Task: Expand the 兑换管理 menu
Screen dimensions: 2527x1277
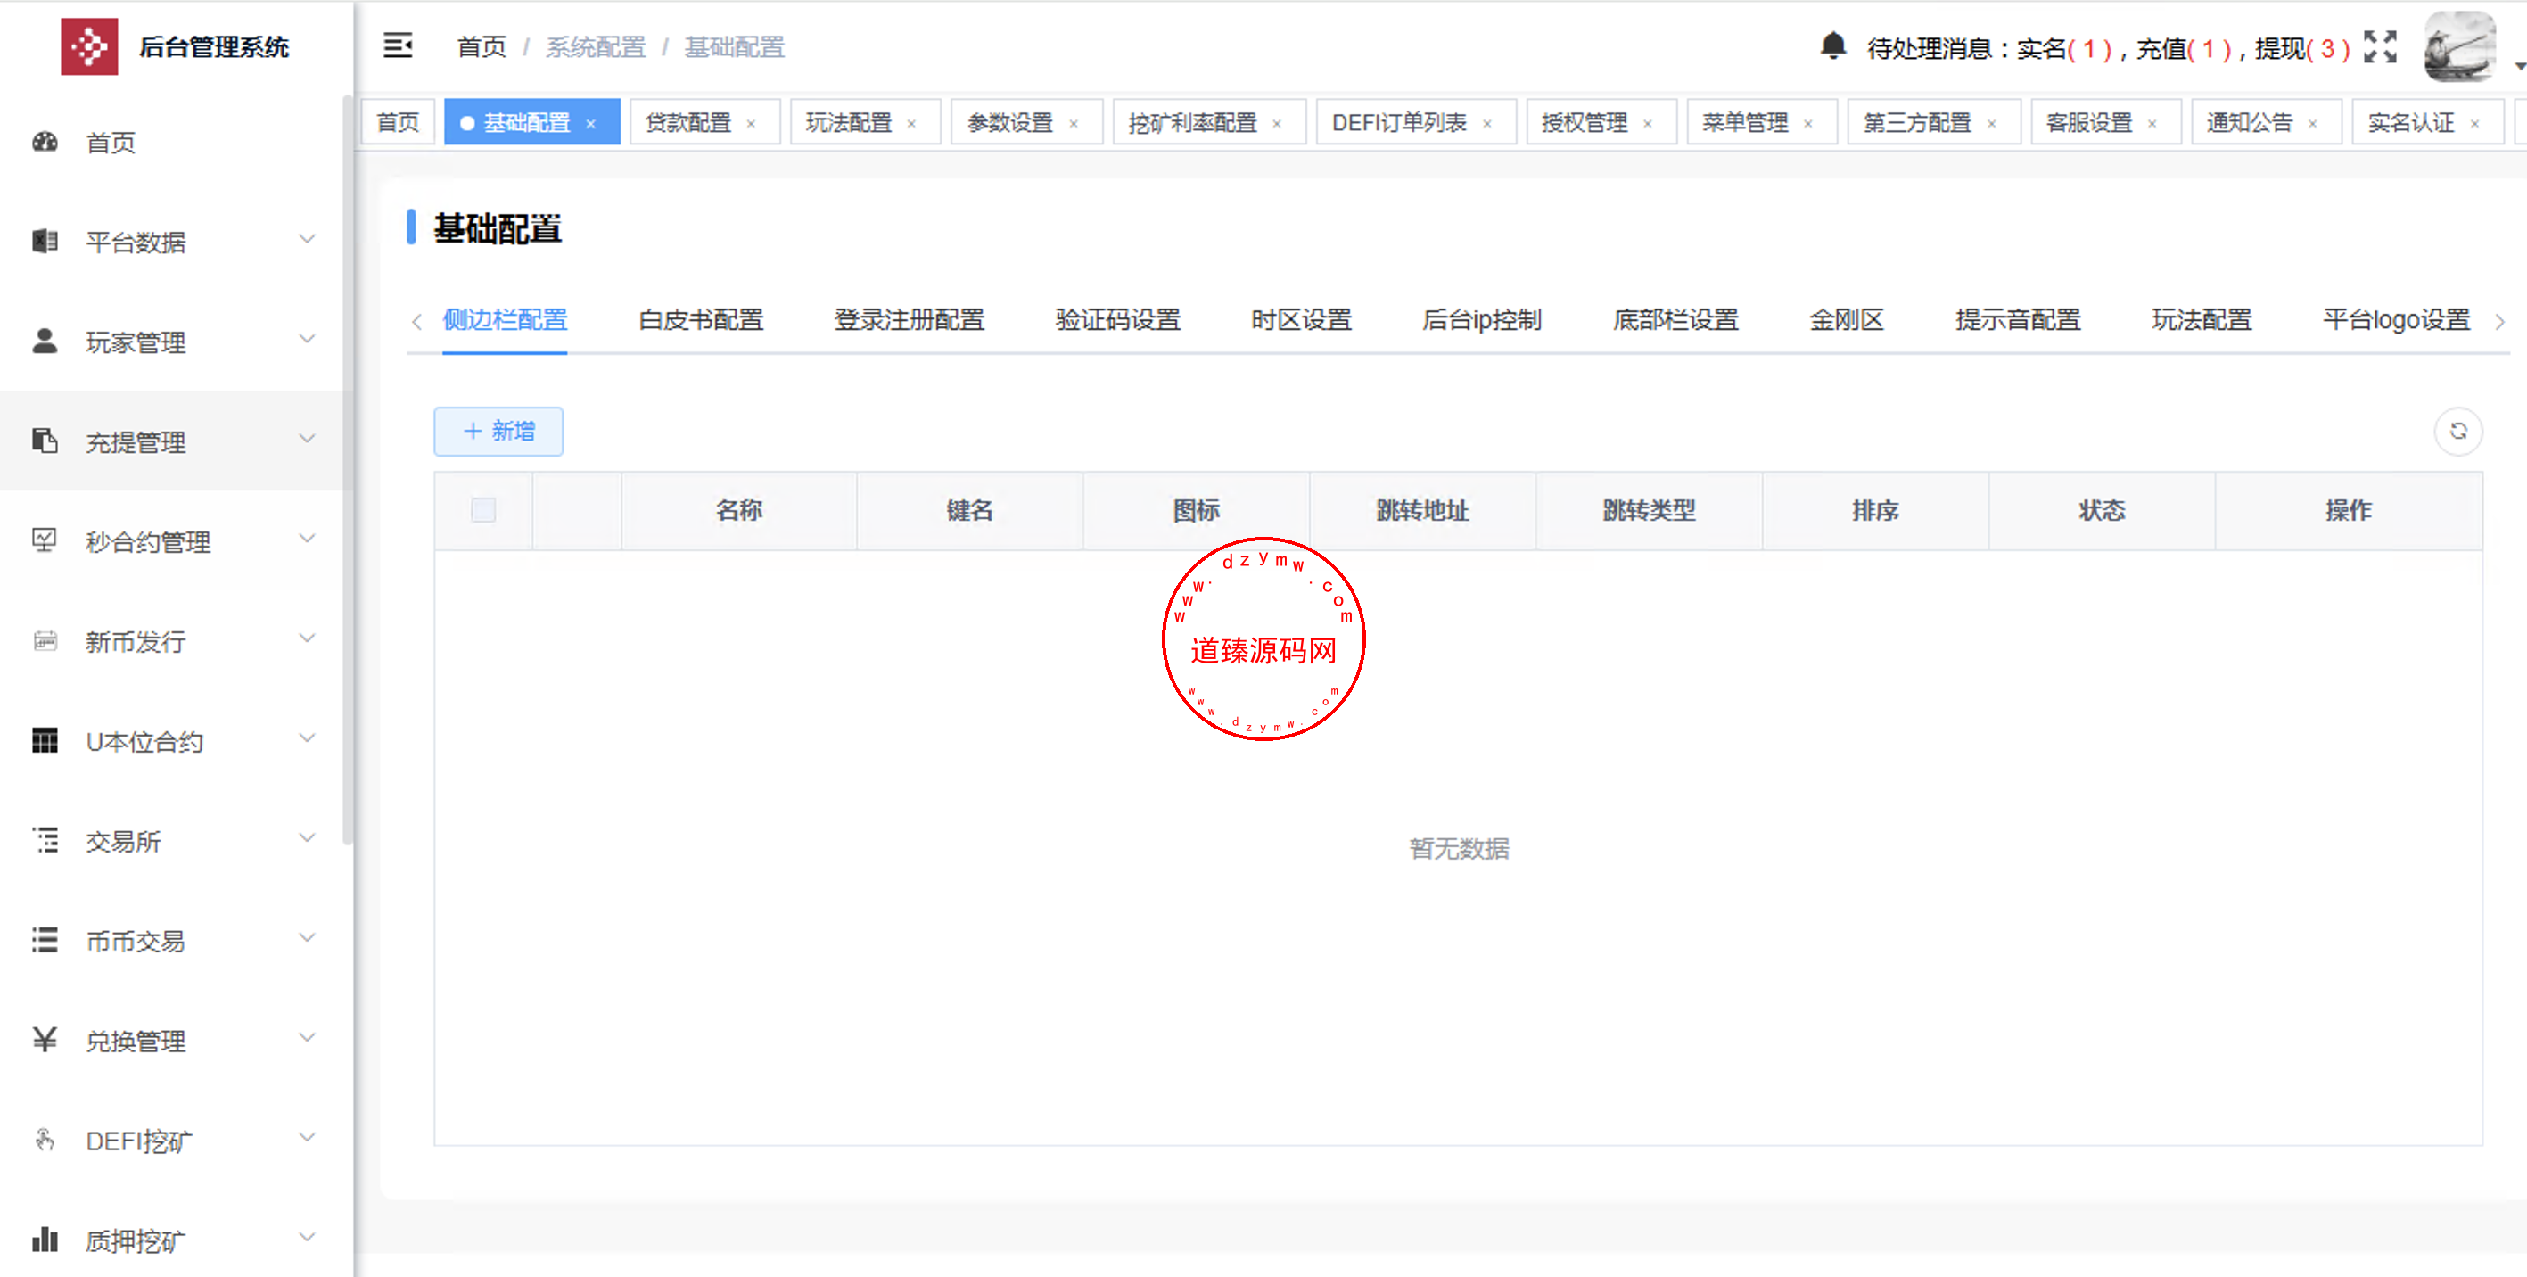Action: tap(307, 1038)
